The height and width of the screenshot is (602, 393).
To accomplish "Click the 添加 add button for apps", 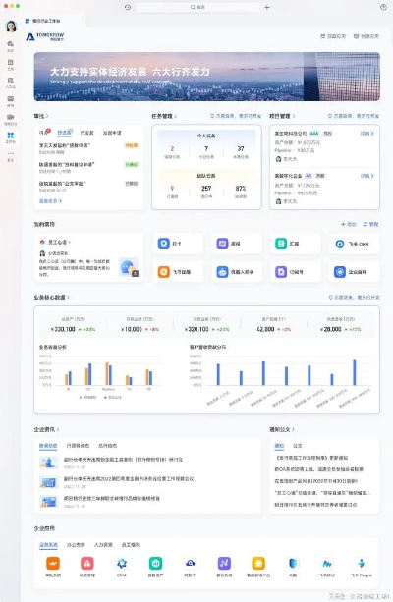I will pyautogui.click(x=349, y=224).
